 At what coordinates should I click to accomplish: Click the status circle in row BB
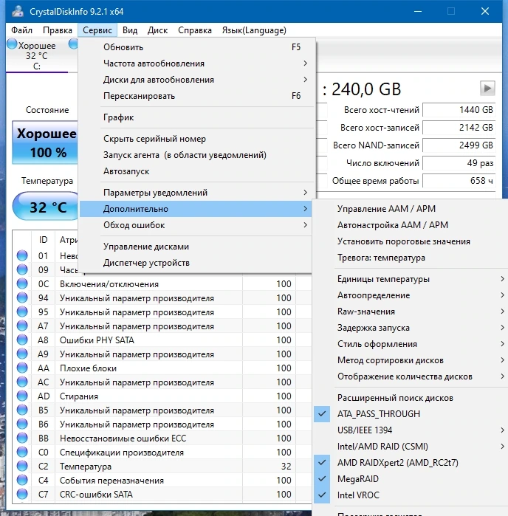point(22,438)
